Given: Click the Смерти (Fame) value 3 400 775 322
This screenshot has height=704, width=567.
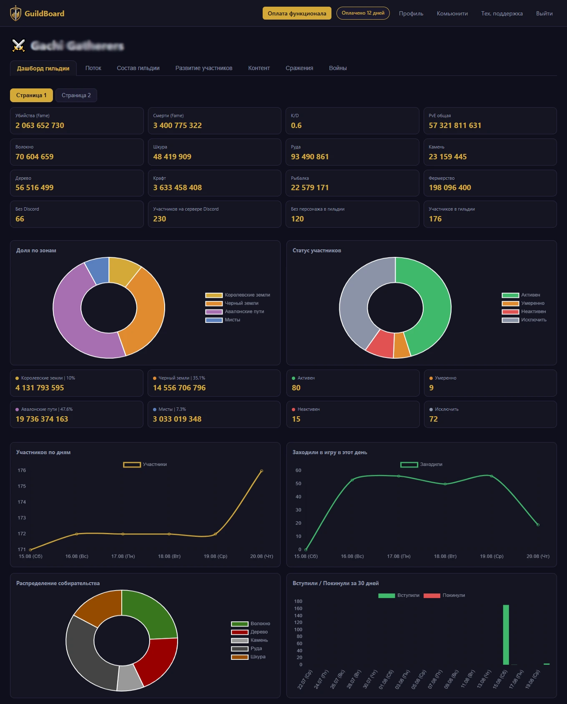Looking at the screenshot, I should point(178,126).
